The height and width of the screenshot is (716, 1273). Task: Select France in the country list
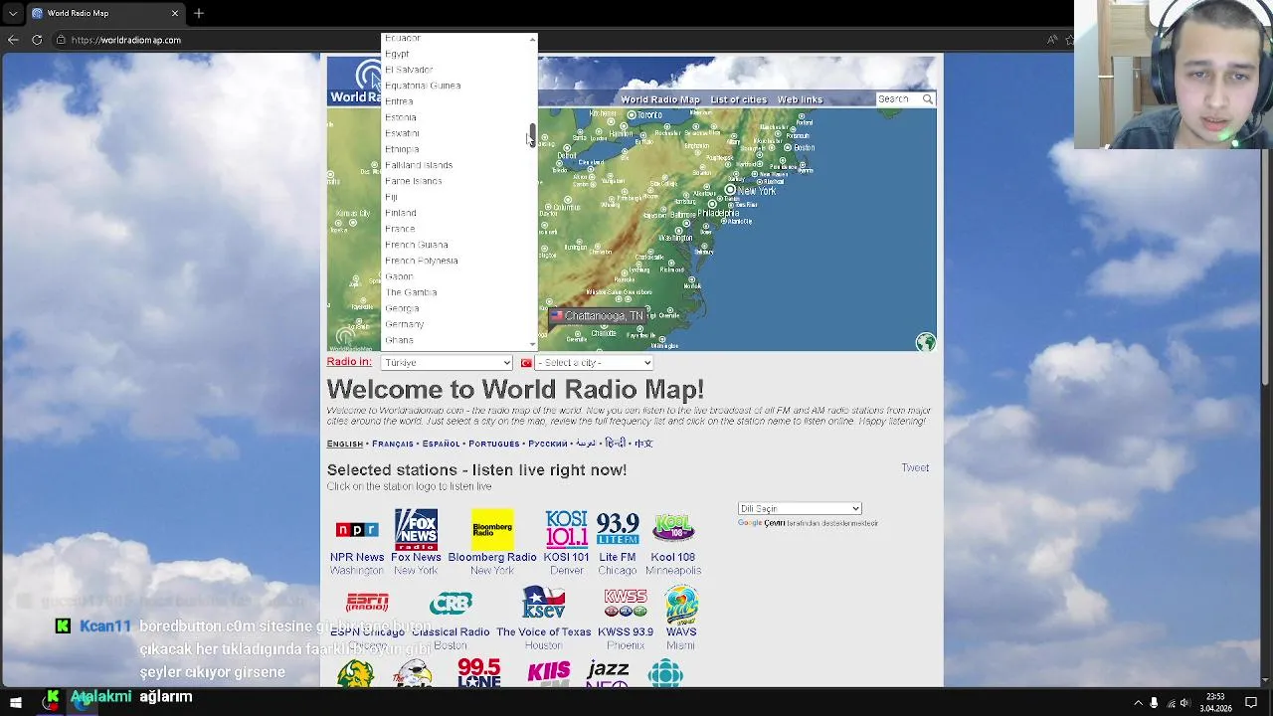[x=400, y=229]
